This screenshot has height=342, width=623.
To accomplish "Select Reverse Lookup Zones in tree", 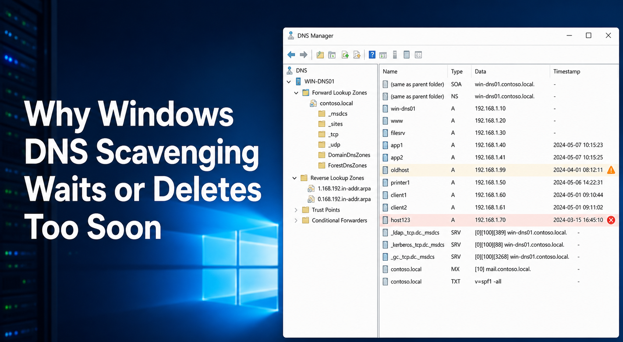I will 337,178.
